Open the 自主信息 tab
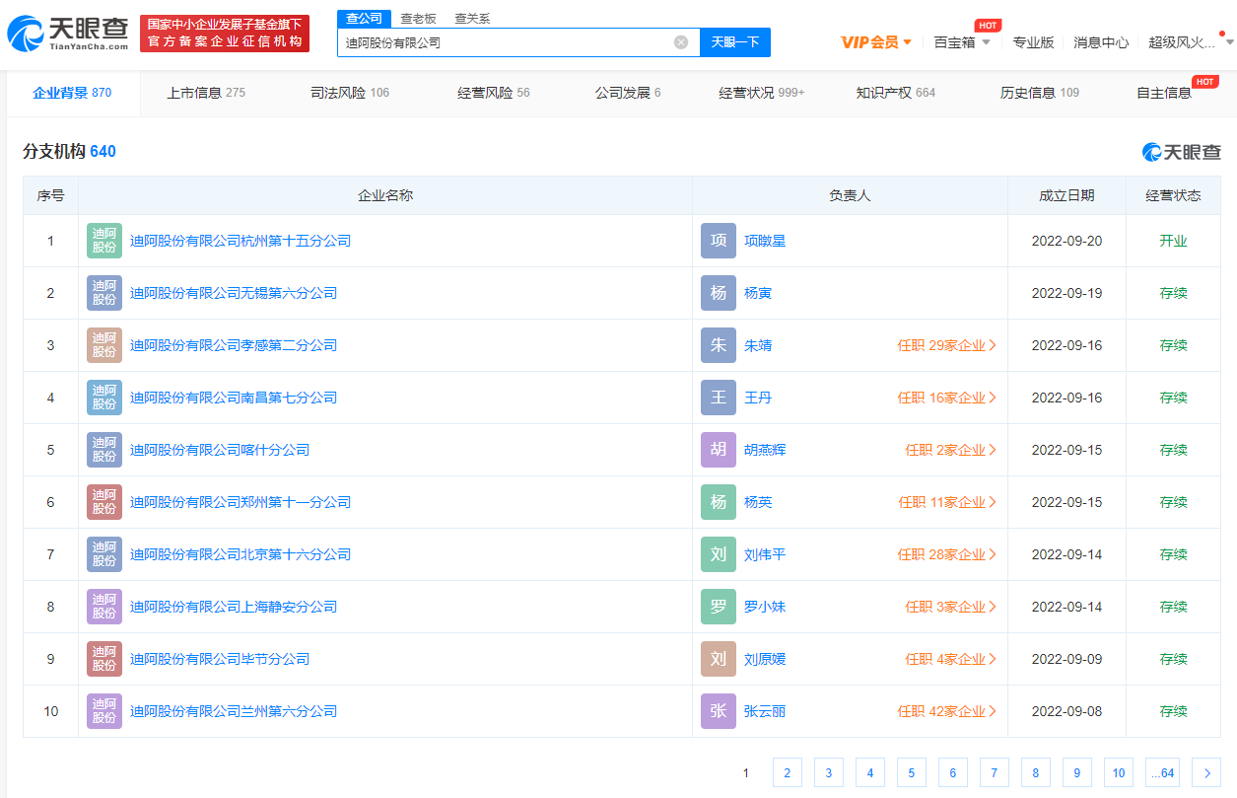The width and height of the screenshot is (1237, 798). click(x=1164, y=93)
